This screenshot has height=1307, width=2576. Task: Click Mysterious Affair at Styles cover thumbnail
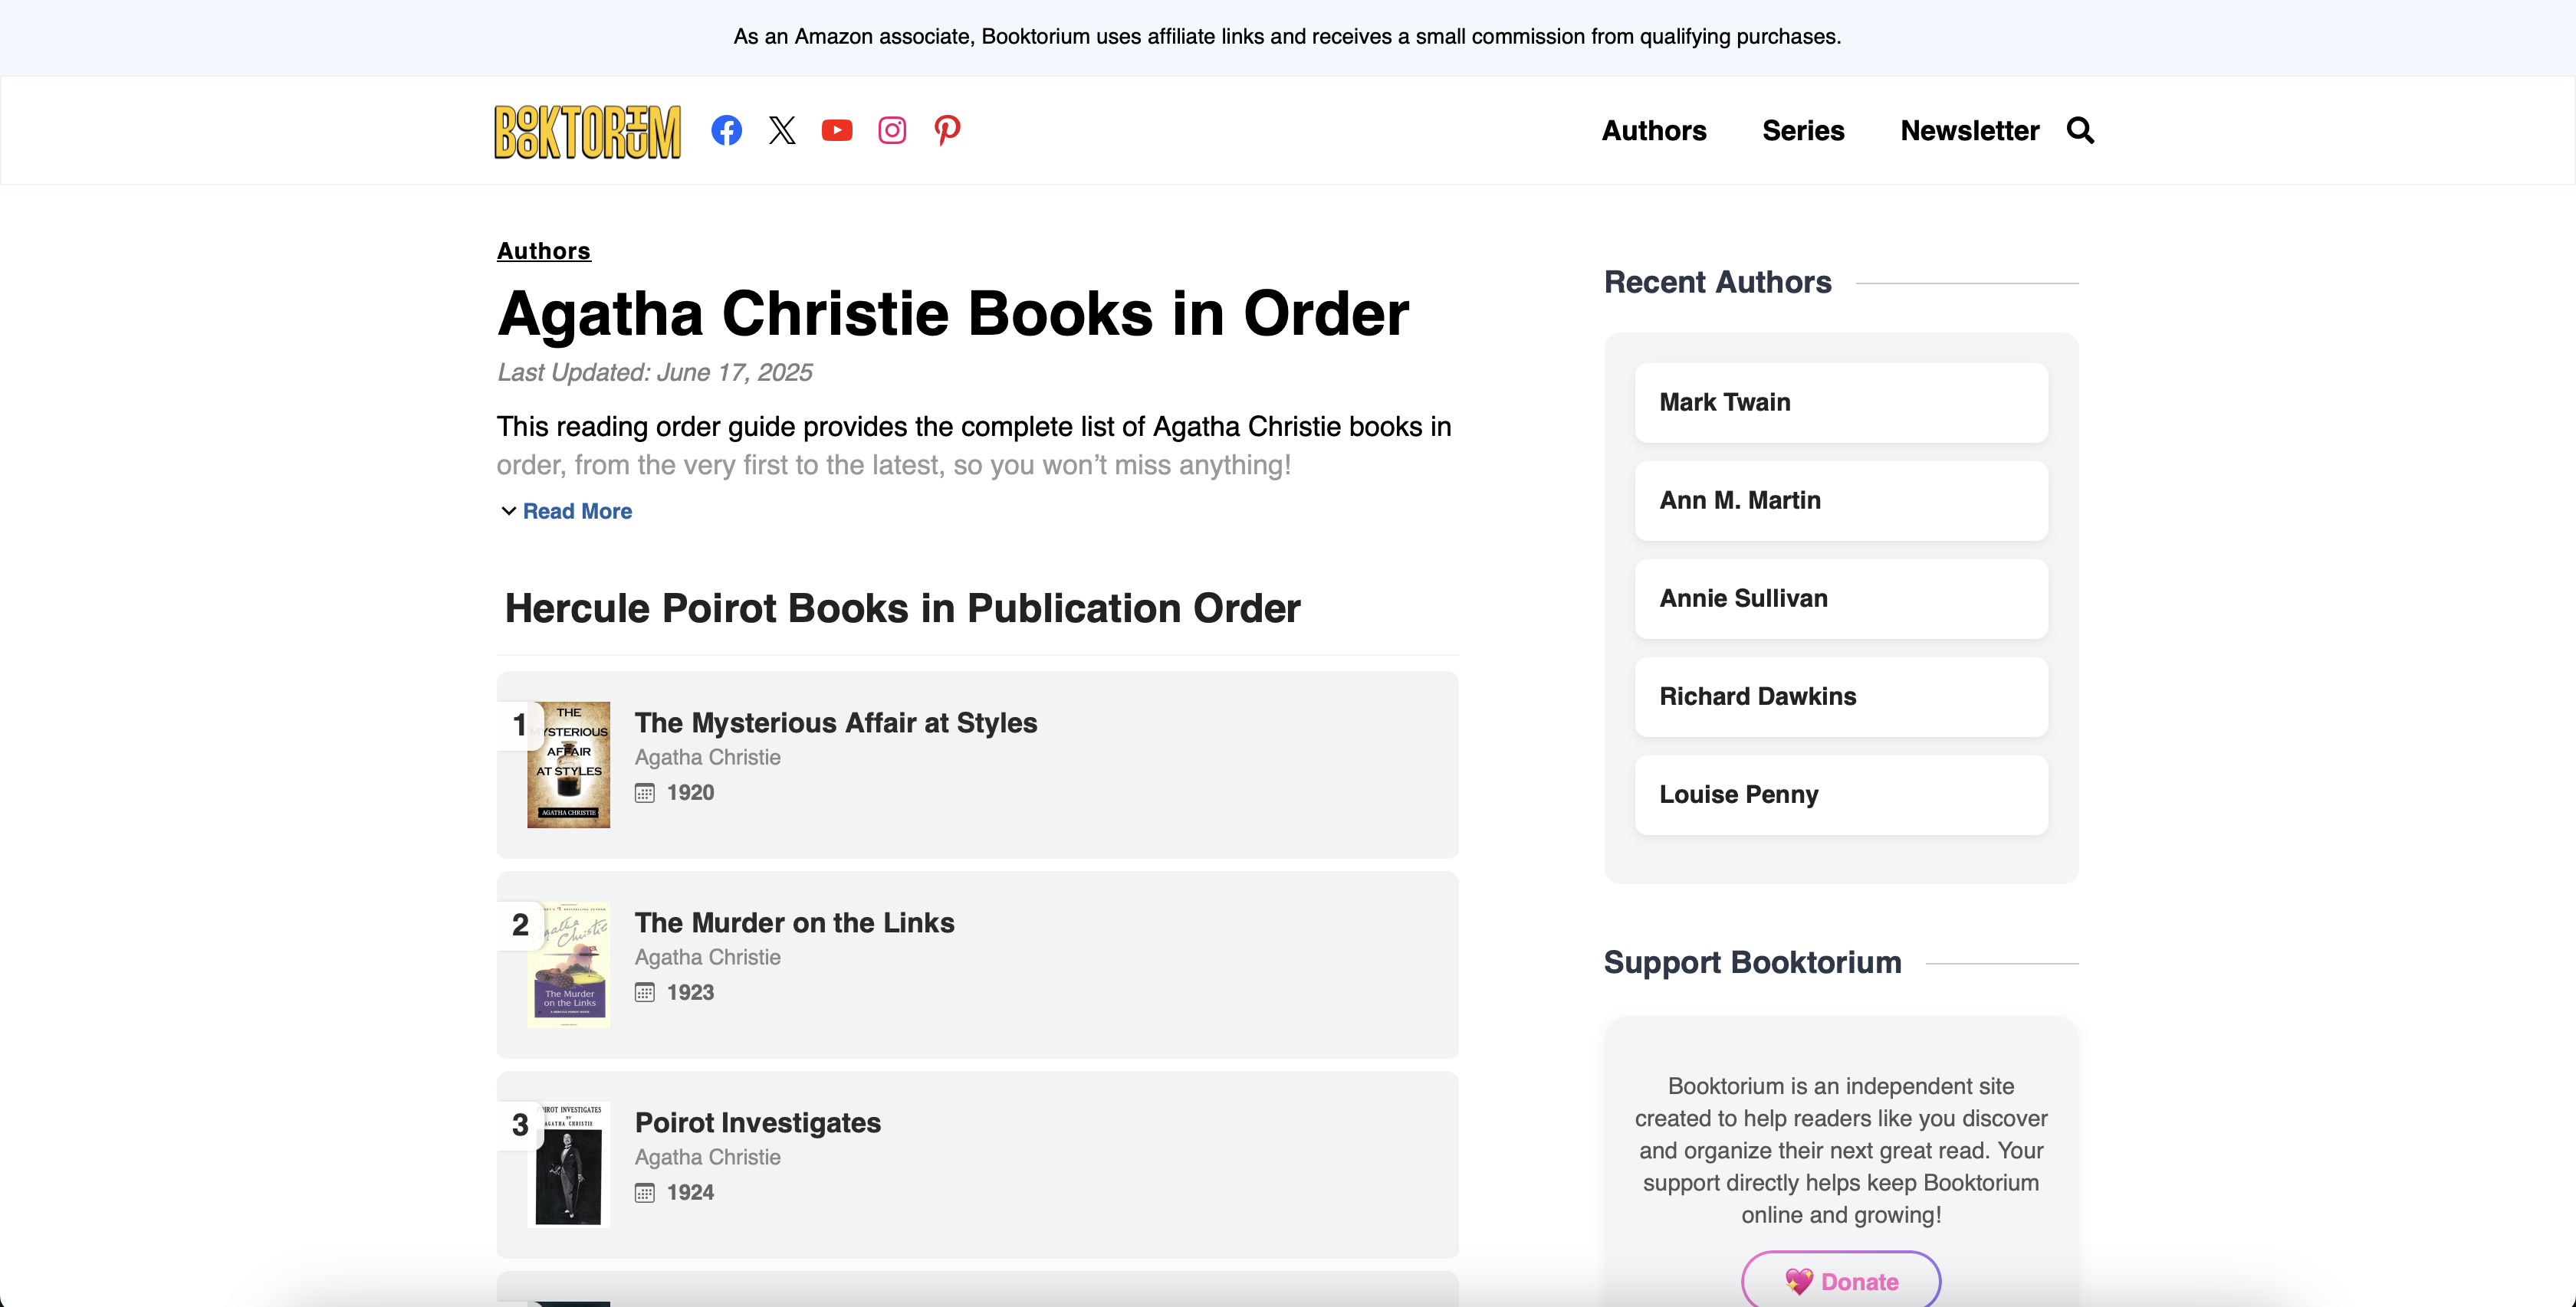tap(568, 765)
